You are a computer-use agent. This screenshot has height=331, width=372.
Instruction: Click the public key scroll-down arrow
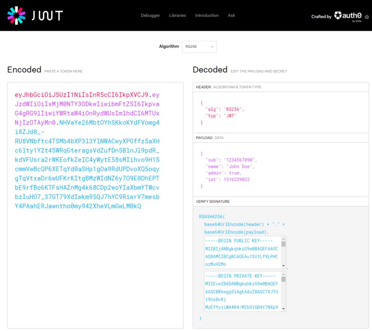(x=284, y=266)
